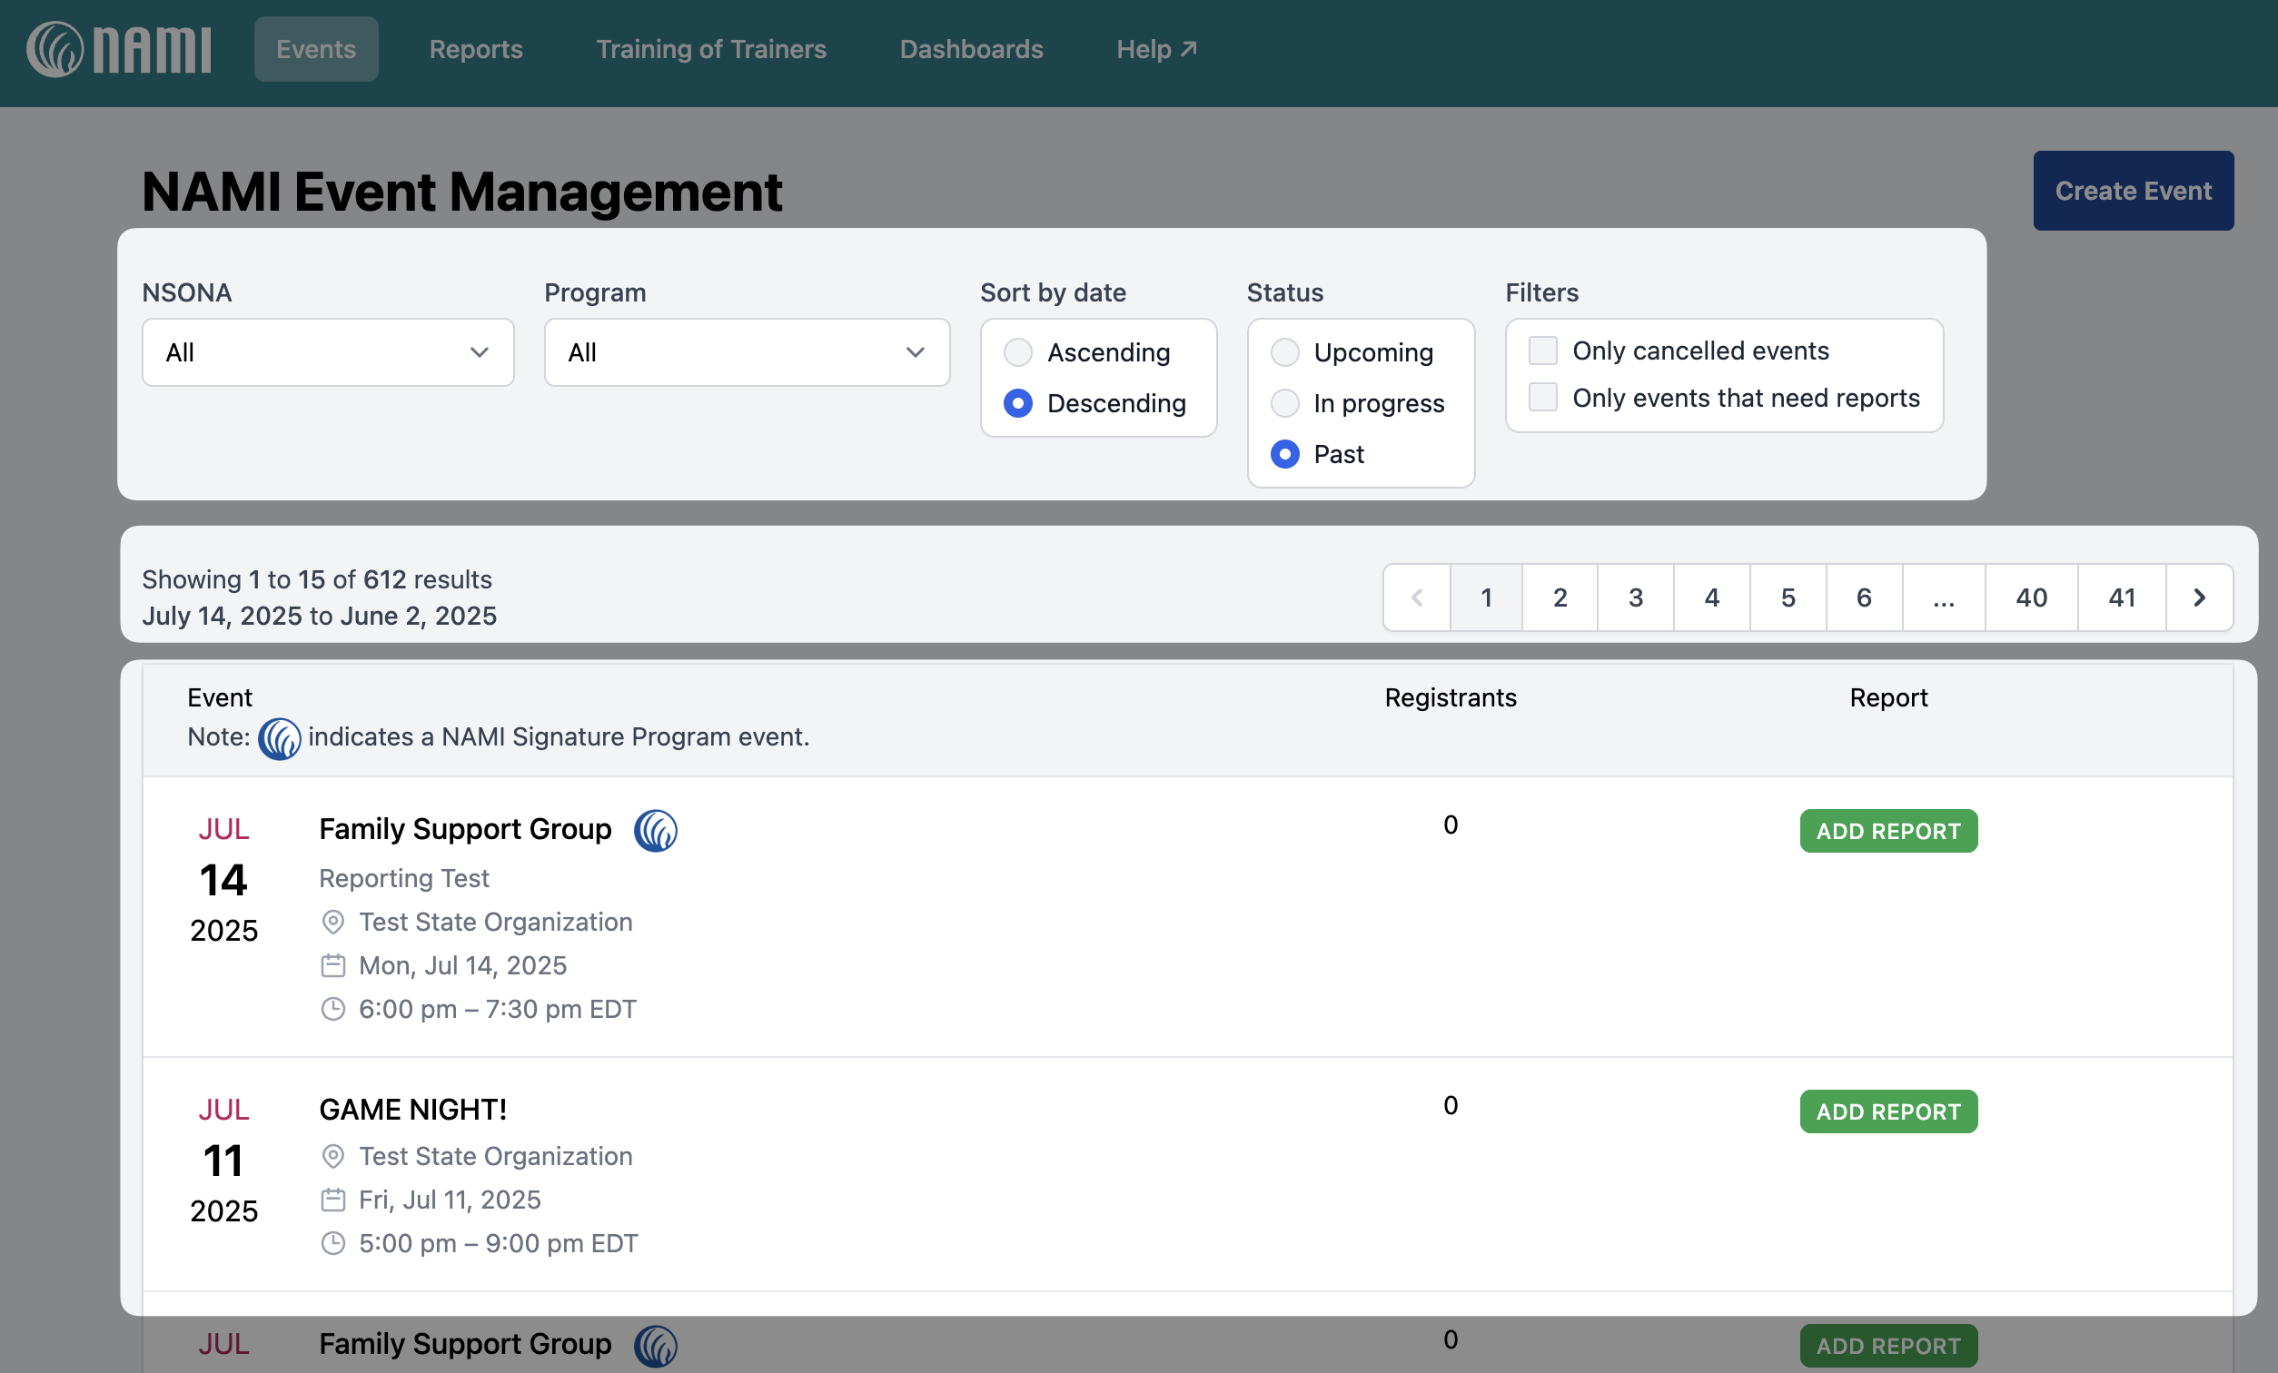Click 'Mon, Jul 14, 2025' date text
2278x1373 pixels.
tap(463, 965)
